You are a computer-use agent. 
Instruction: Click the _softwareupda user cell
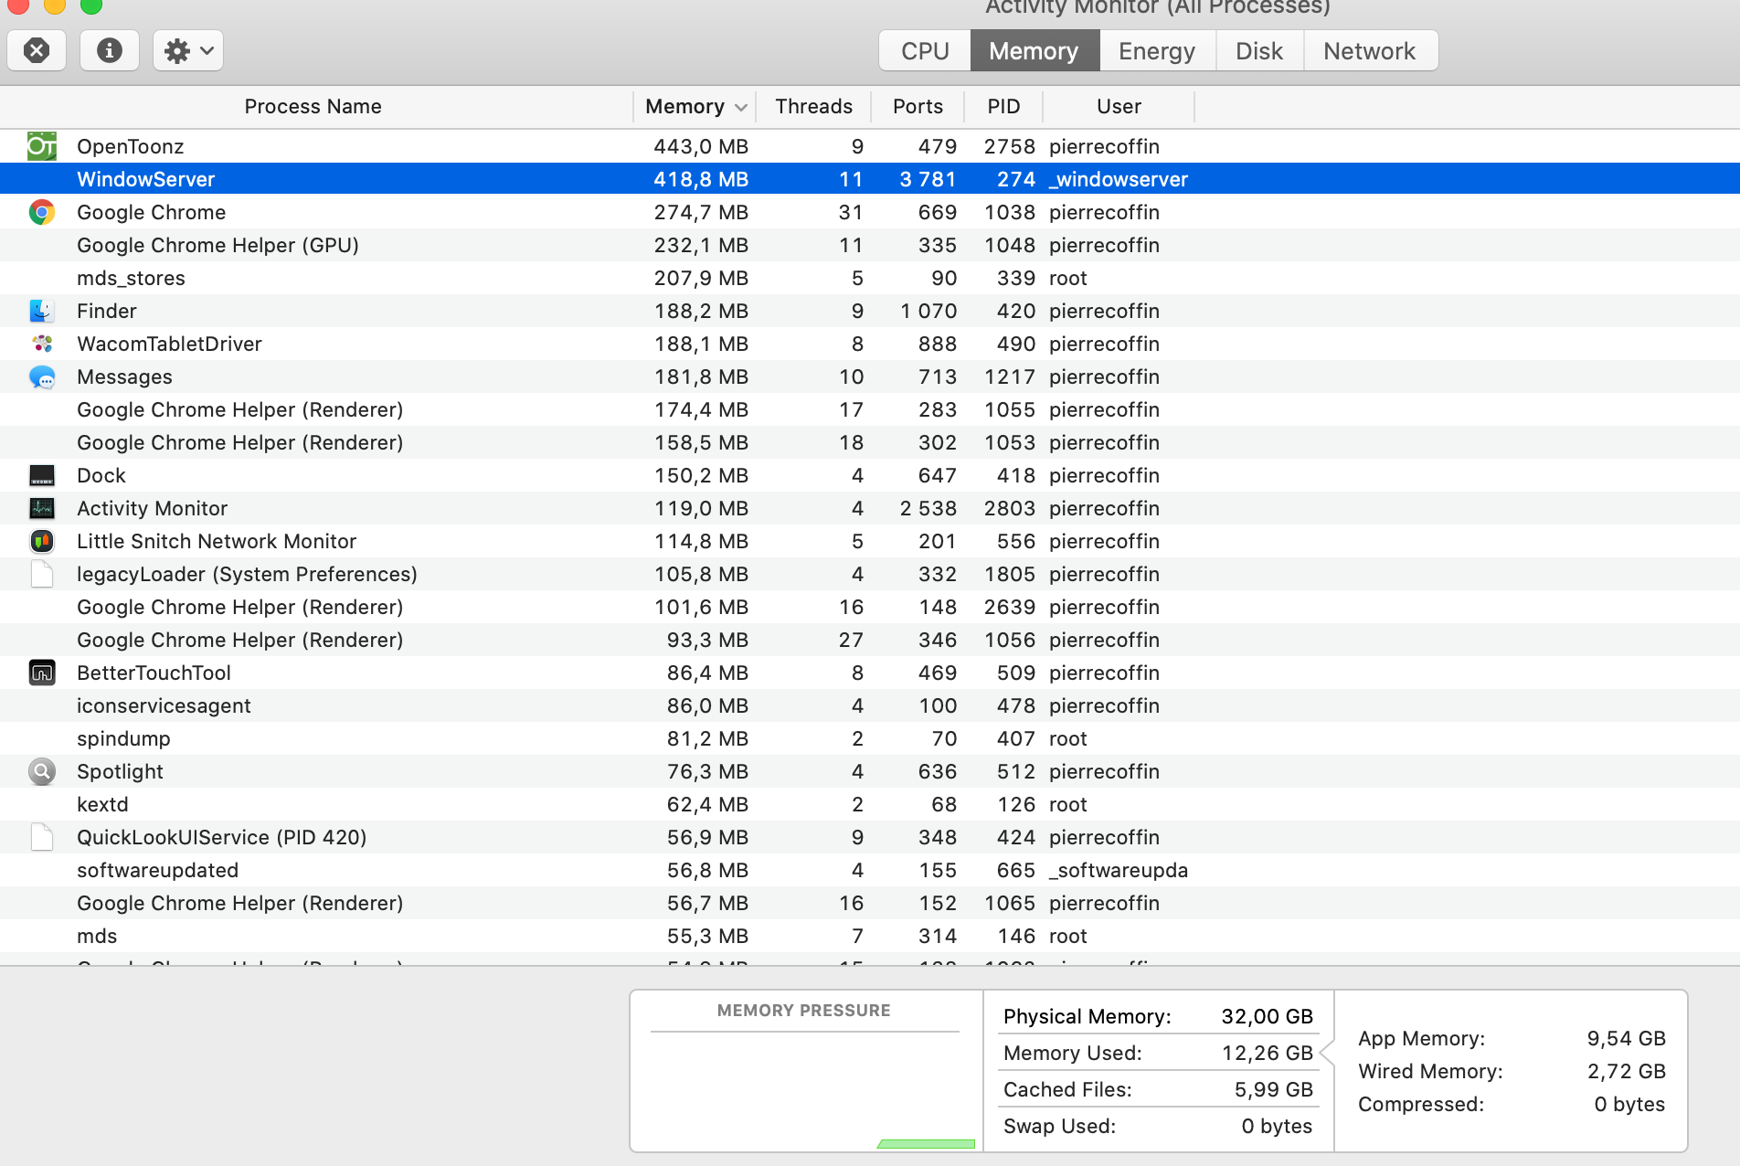click(1119, 870)
